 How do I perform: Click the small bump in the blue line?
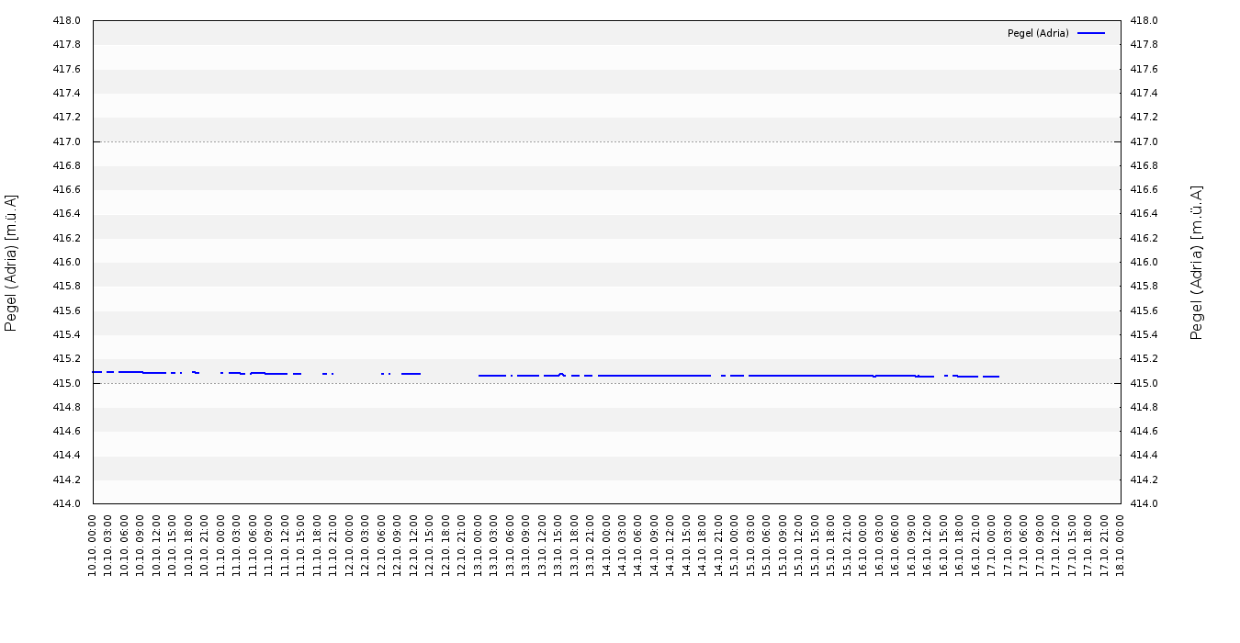point(561,374)
